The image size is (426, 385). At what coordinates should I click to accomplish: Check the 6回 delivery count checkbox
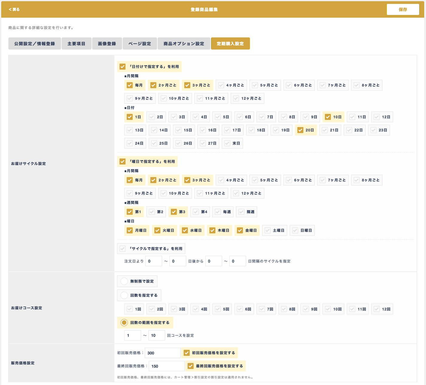point(240,309)
